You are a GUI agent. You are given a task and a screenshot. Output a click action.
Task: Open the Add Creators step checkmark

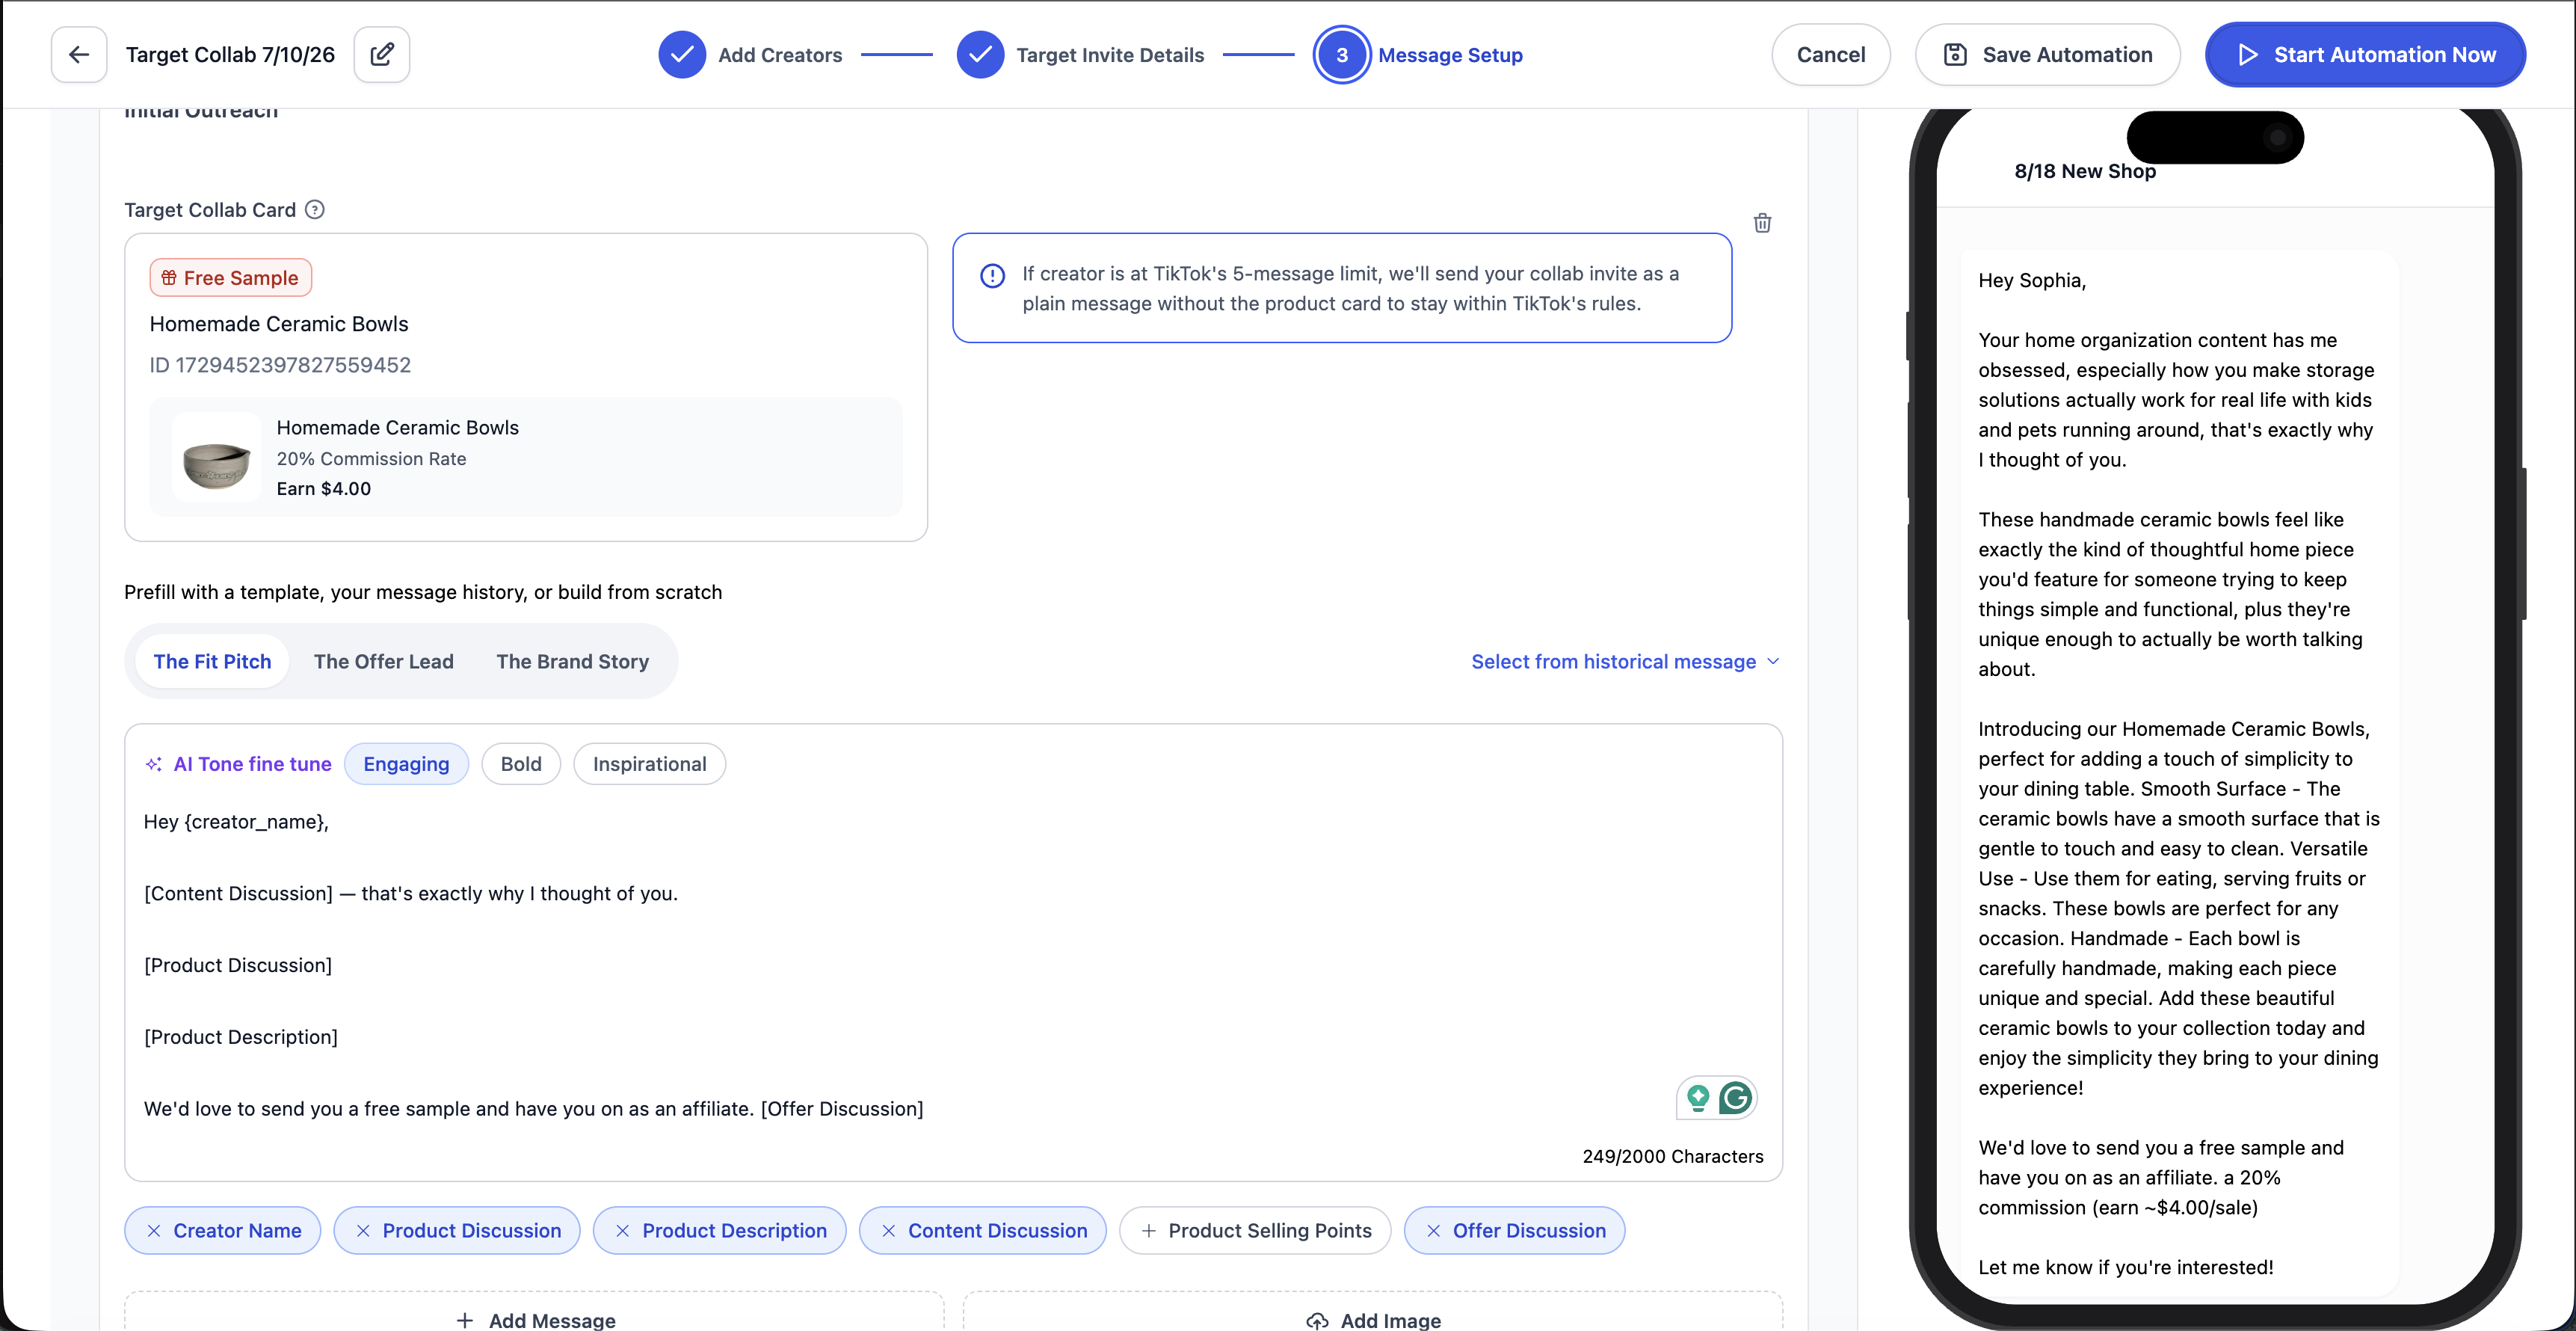(682, 55)
